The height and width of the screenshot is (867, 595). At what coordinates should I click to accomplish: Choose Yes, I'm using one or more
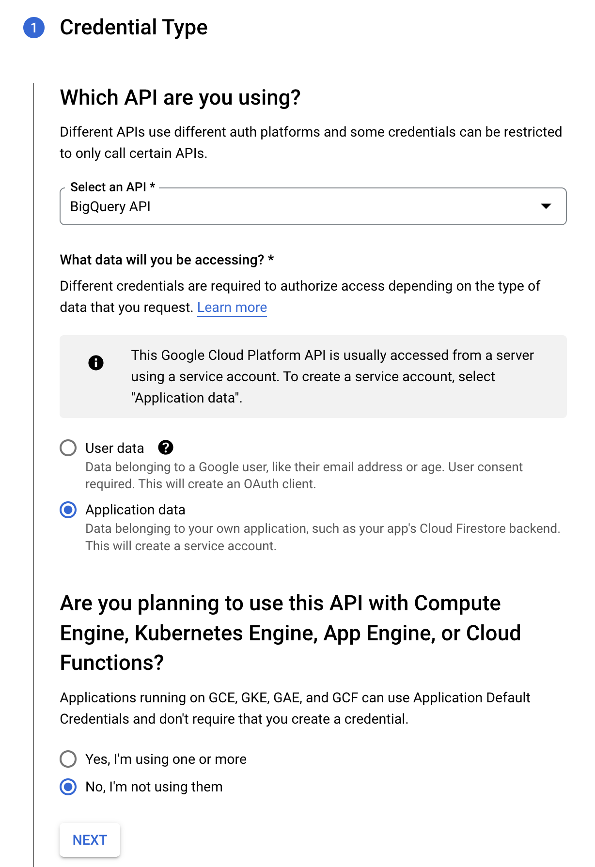click(68, 759)
